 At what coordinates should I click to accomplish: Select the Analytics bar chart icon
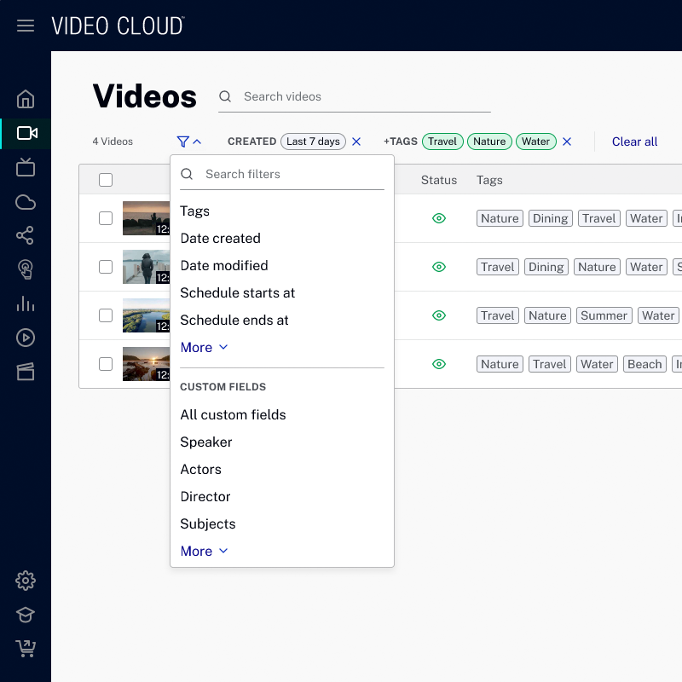pos(26,303)
